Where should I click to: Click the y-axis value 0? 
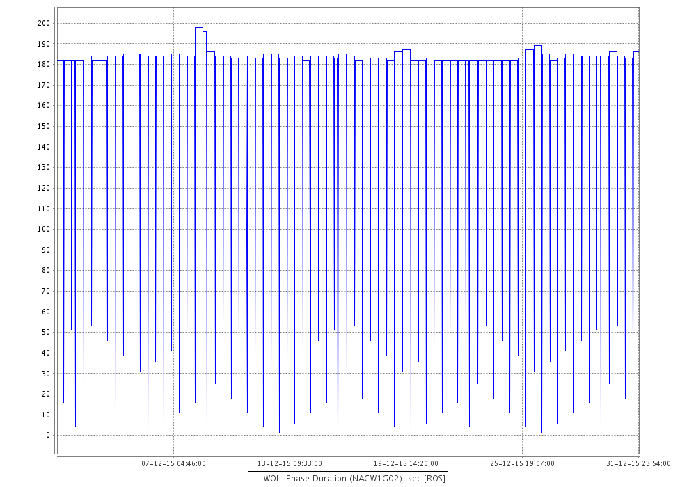click(48, 436)
